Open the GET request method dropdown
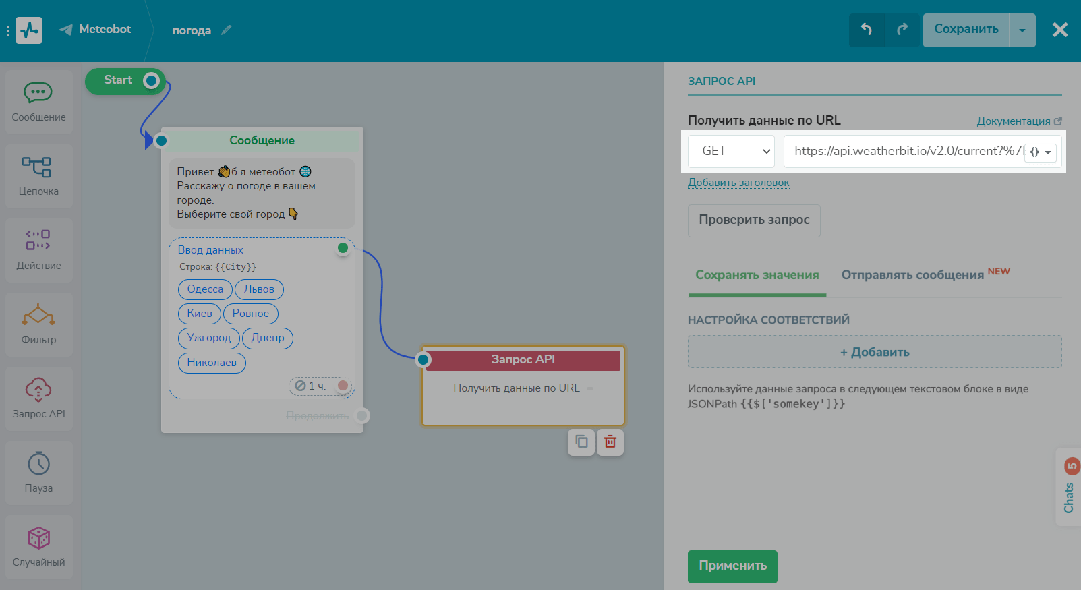 pyautogui.click(x=732, y=151)
